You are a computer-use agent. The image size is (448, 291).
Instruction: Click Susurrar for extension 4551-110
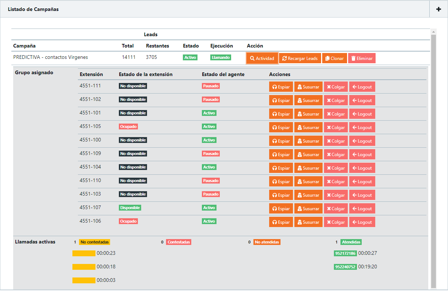[x=308, y=182]
